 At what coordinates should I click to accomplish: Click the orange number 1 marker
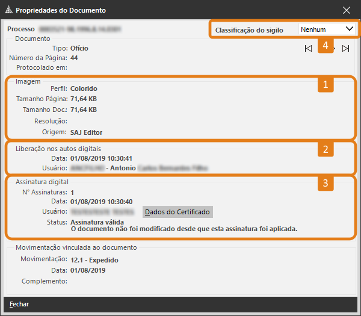pyautogui.click(x=326, y=84)
